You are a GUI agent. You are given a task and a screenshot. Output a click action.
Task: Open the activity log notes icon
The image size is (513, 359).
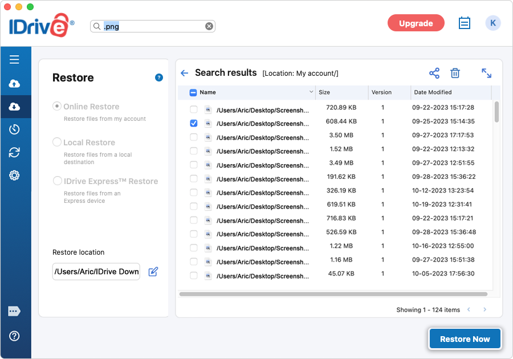click(x=464, y=23)
